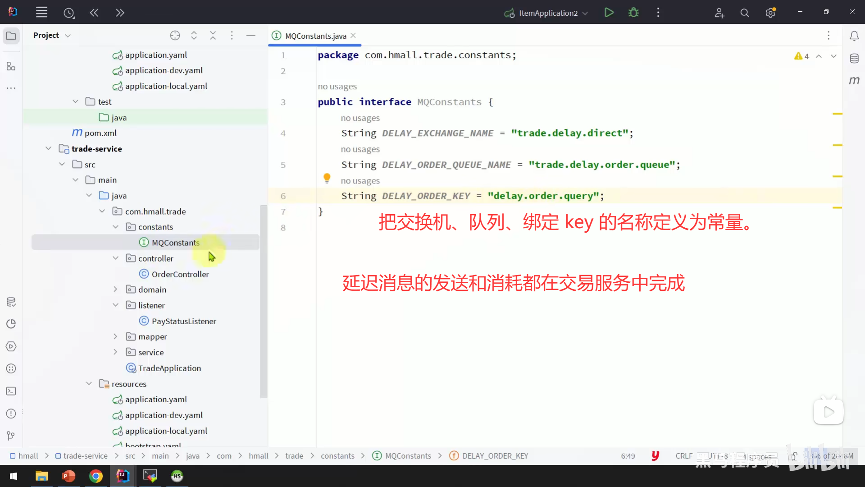Open OrderController in the project tree
Image resolution: width=865 pixels, height=487 pixels.
pyautogui.click(x=180, y=274)
